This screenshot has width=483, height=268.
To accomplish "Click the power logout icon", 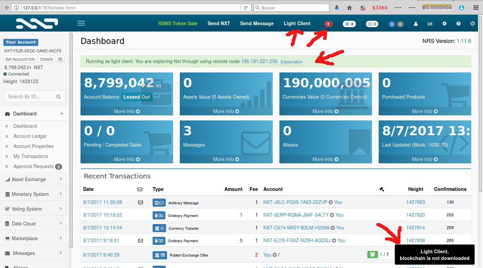I will pyautogui.click(x=473, y=23).
